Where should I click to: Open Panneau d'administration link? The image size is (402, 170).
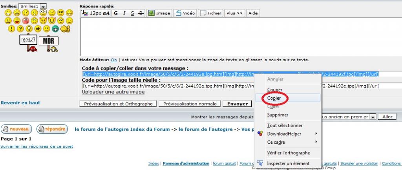pyautogui.click(x=186, y=163)
